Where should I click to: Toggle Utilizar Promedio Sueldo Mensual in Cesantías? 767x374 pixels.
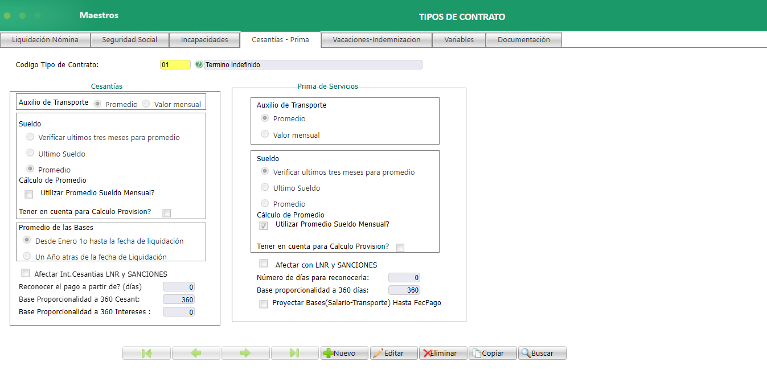[29, 195]
